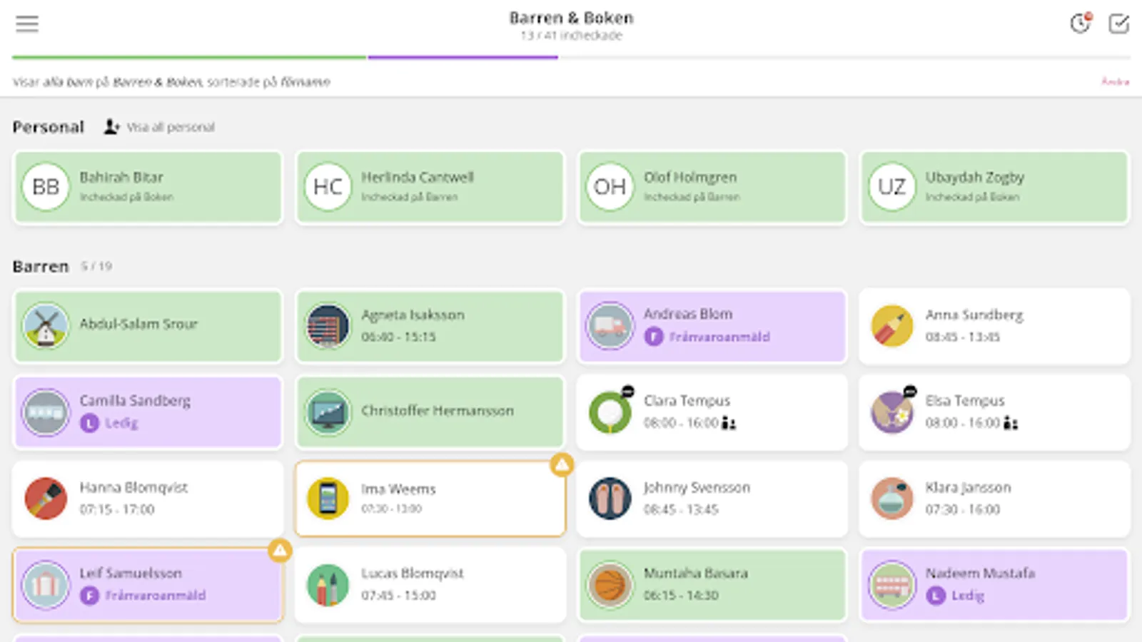The width and height of the screenshot is (1142, 642).
Task: Select the green progress tab segment
Action: [189, 57]
